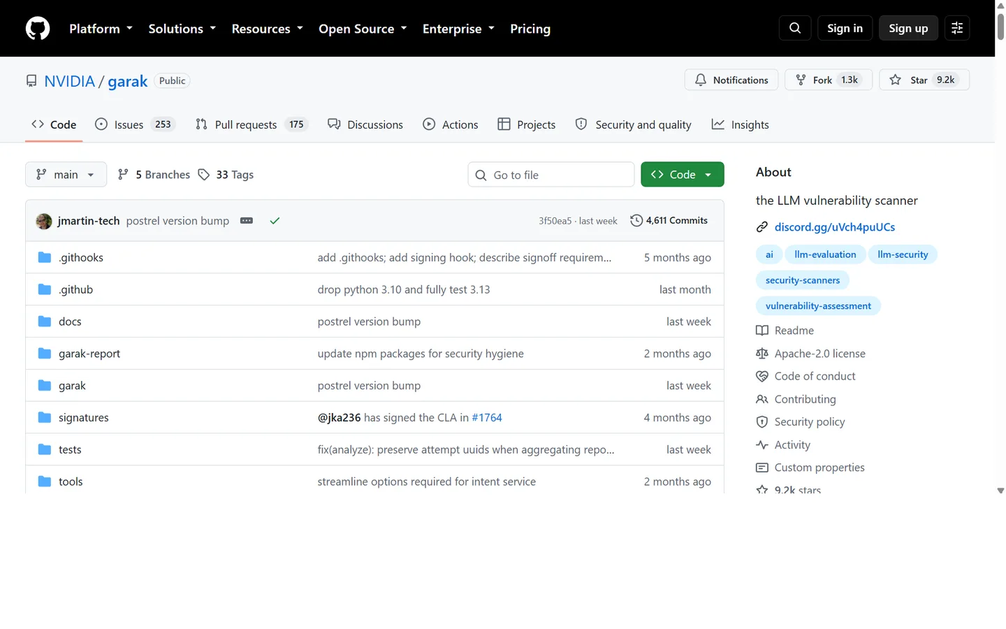Expand the Enterprise menu
This screenshot has height=629, width=1006.
click(x=458, y=29)
